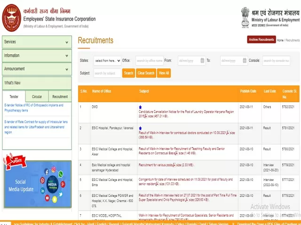Screen dimensions: 301x225
Task: Click the orange Search button
Action: pos(128,73)
